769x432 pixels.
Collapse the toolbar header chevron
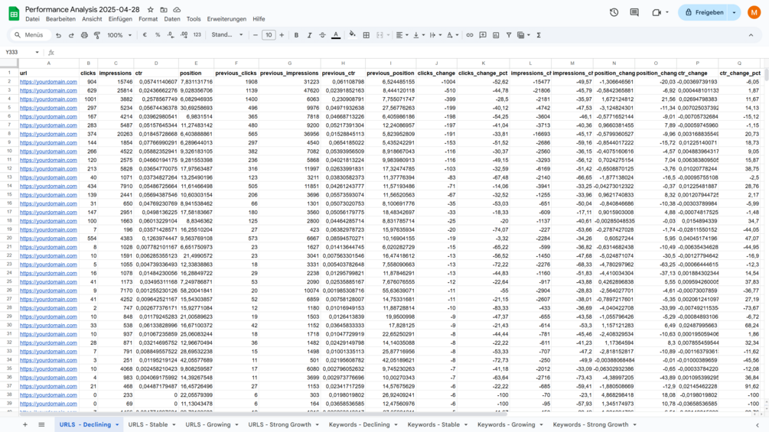click(751, 35)
